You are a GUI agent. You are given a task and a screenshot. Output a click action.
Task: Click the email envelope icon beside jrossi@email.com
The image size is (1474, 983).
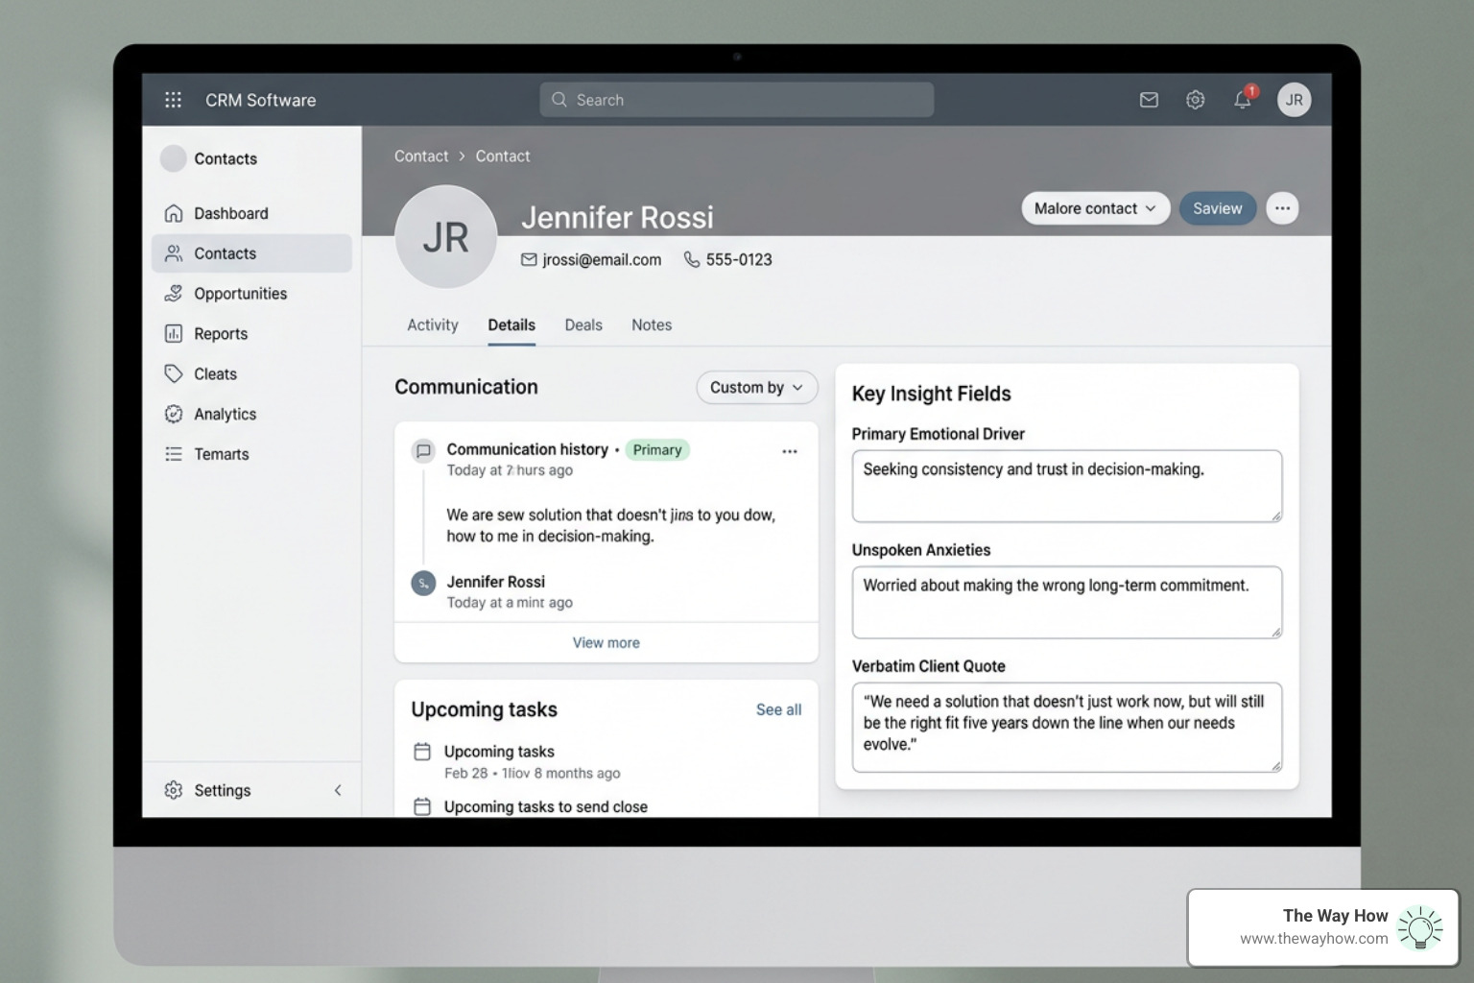pyautogui.click(x=529, y=260)
